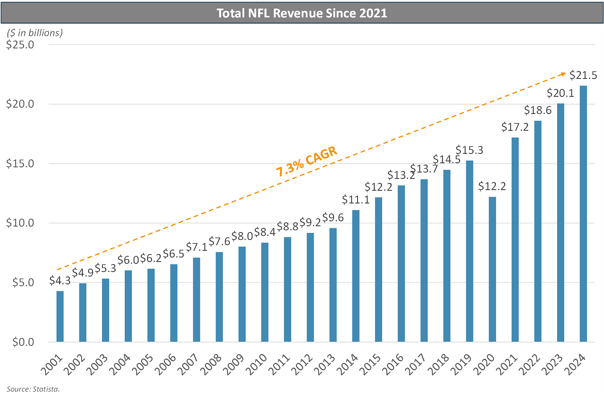Click the 2001 bar in the chart
604x399 pixels.
[60, 316]
